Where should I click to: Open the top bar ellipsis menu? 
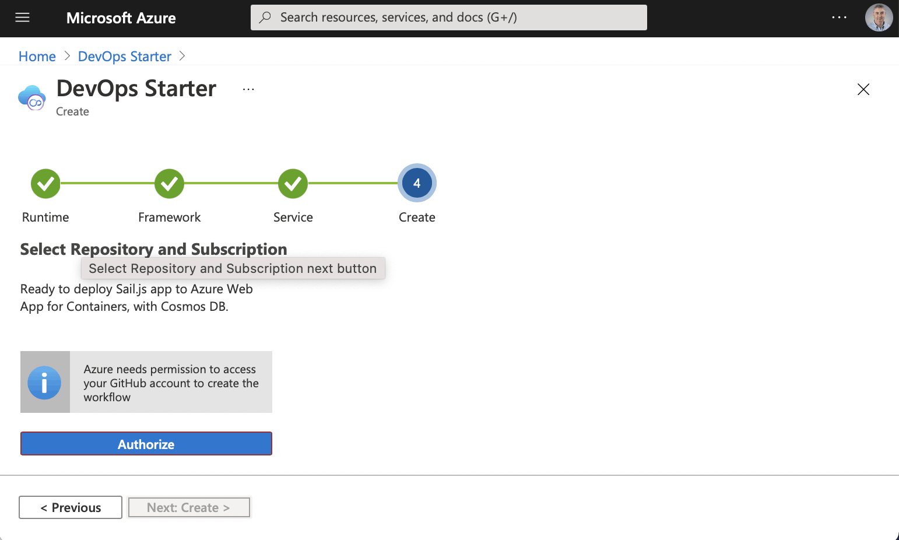839,17
